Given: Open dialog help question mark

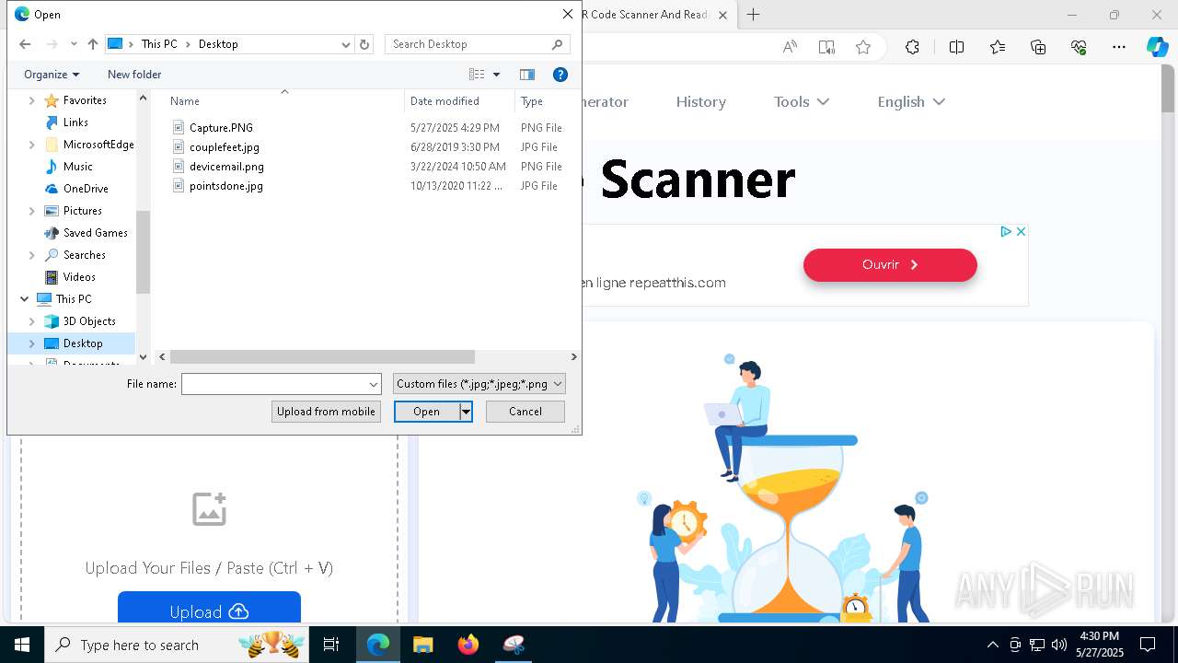Looking at the screenshot, I should [560, 75].
